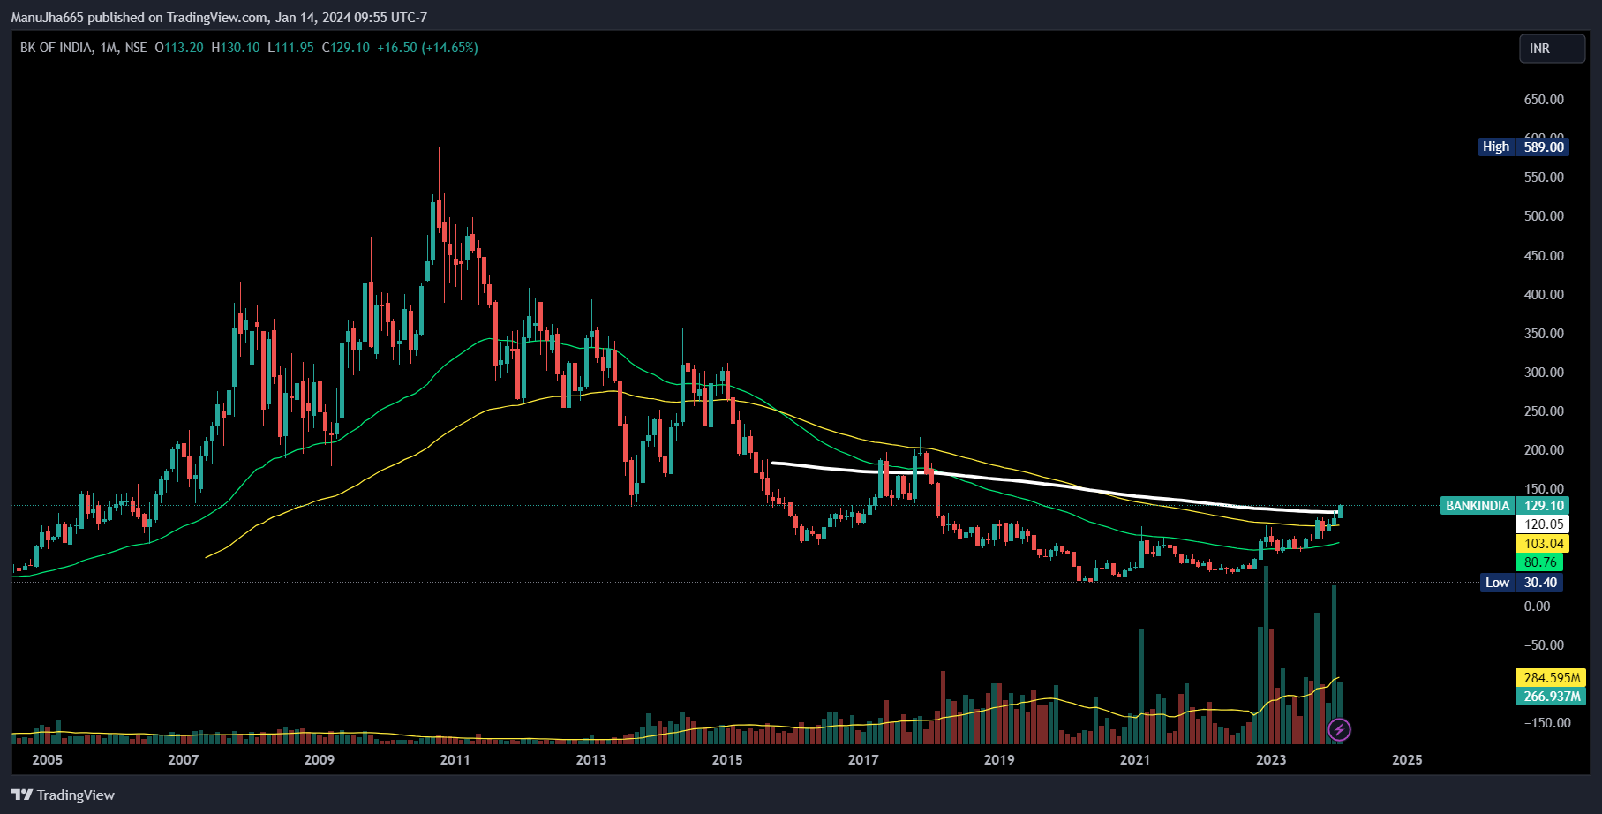
Task: Click the 1M interval label in legend
Action: pos(109,48)
